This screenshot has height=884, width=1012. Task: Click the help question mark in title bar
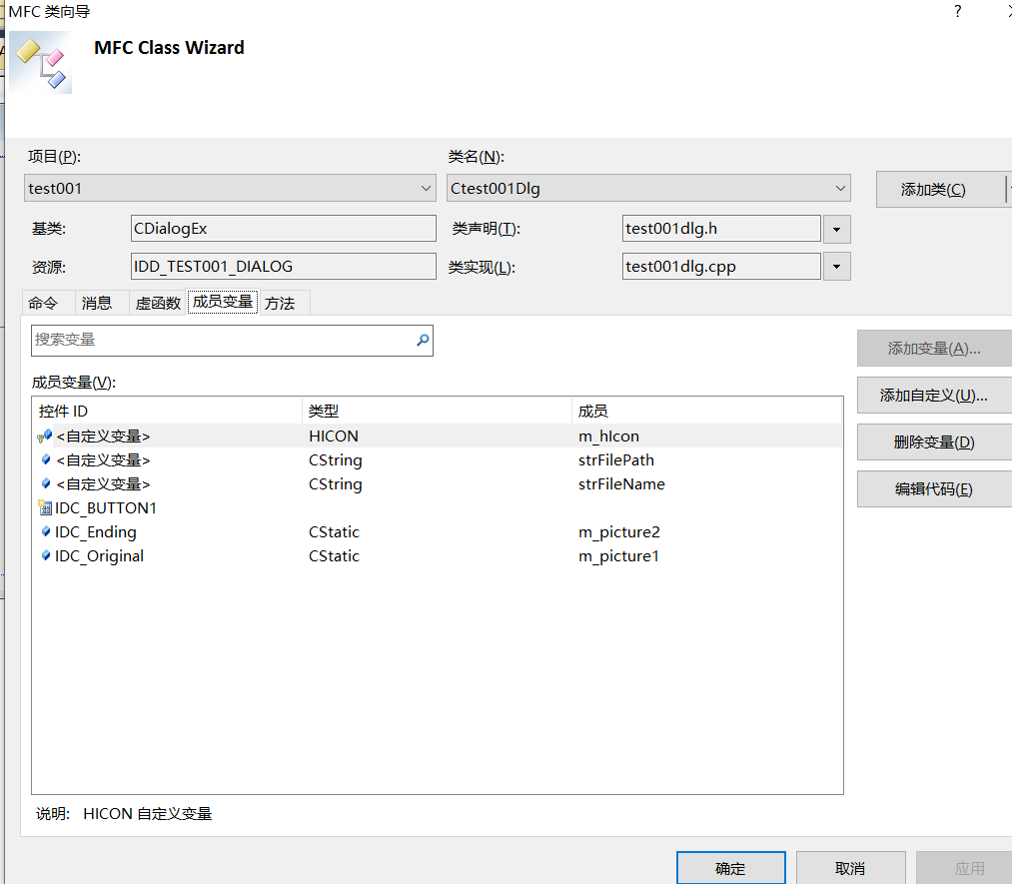(958, 11)
